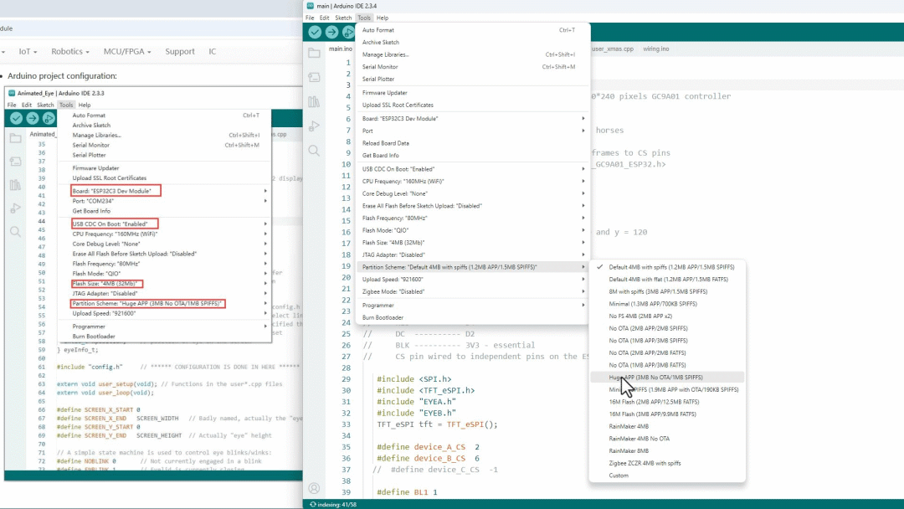The width and height of the screenshot is (904, 509).
Task: Click Search magnifier in Arduino IDE 2.3.3 sidebar
Action: 16,232
